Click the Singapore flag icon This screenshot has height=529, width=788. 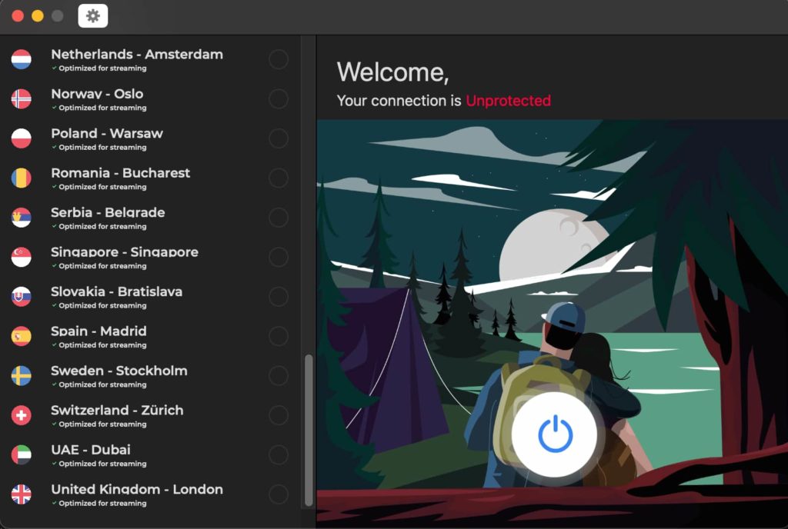(22, 258)
